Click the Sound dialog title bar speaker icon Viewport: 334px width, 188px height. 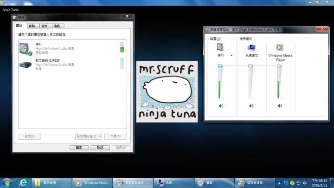(14, 17)
